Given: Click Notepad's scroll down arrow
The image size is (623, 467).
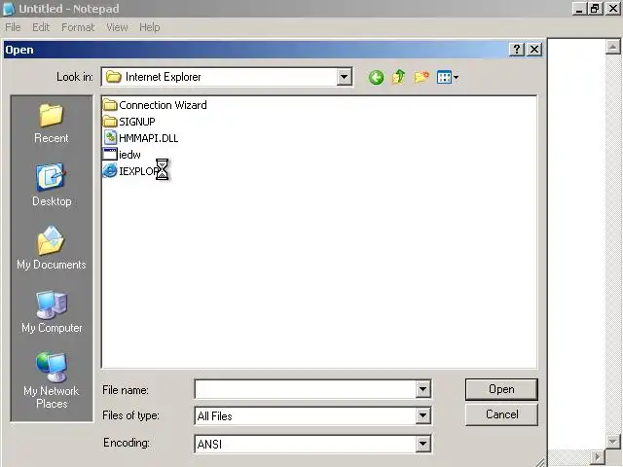Looking at the screenshot, I should coord(612,442).
